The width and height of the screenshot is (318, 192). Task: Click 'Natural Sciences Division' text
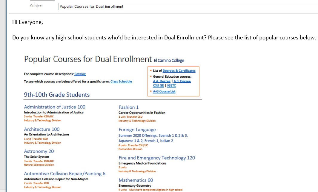click(x=39, y=165)
